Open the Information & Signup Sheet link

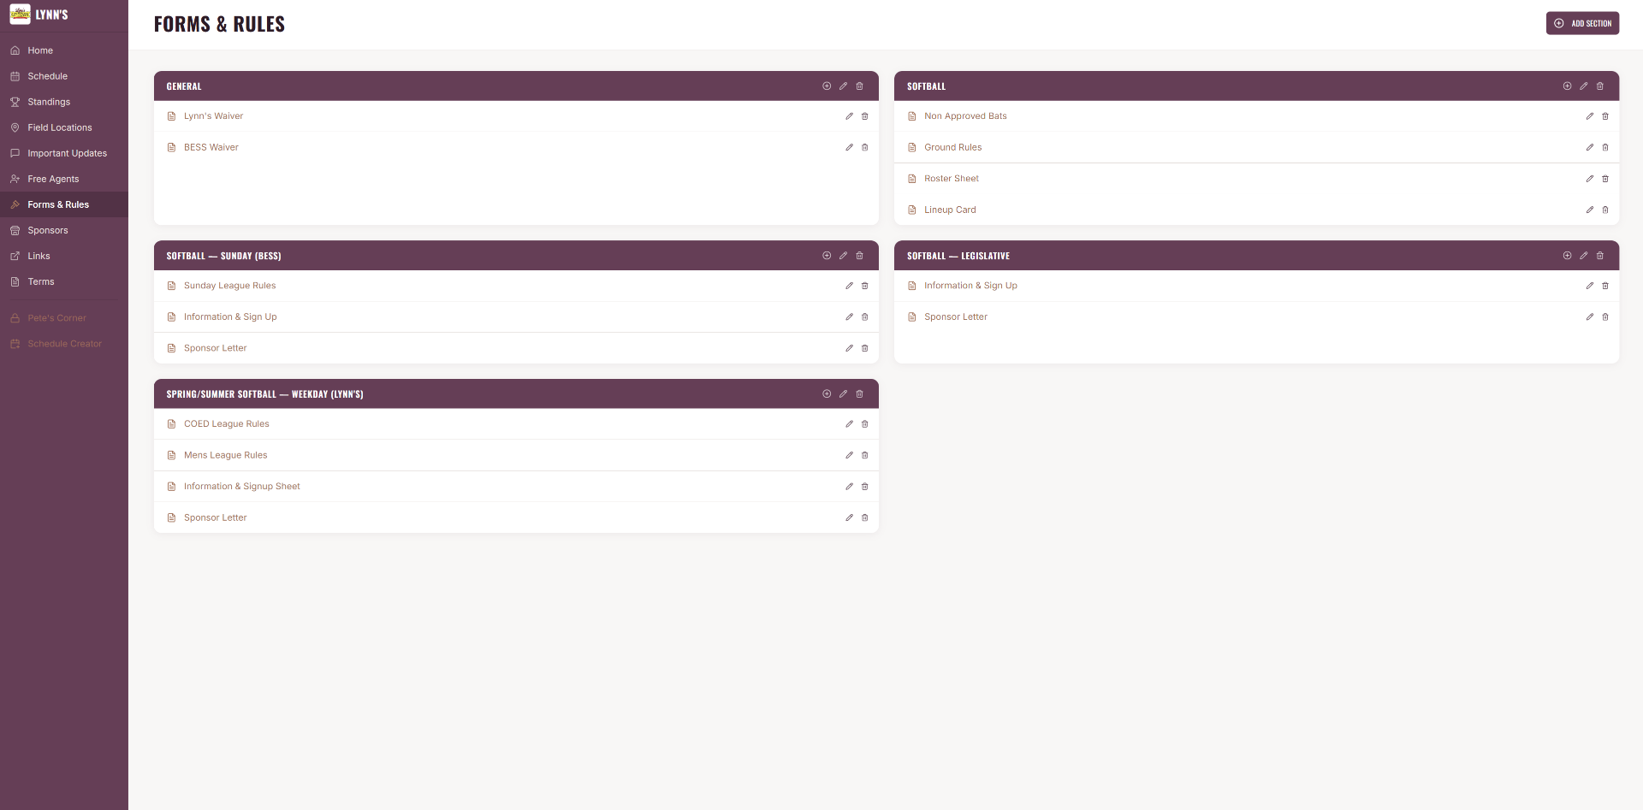coord(241,487)
